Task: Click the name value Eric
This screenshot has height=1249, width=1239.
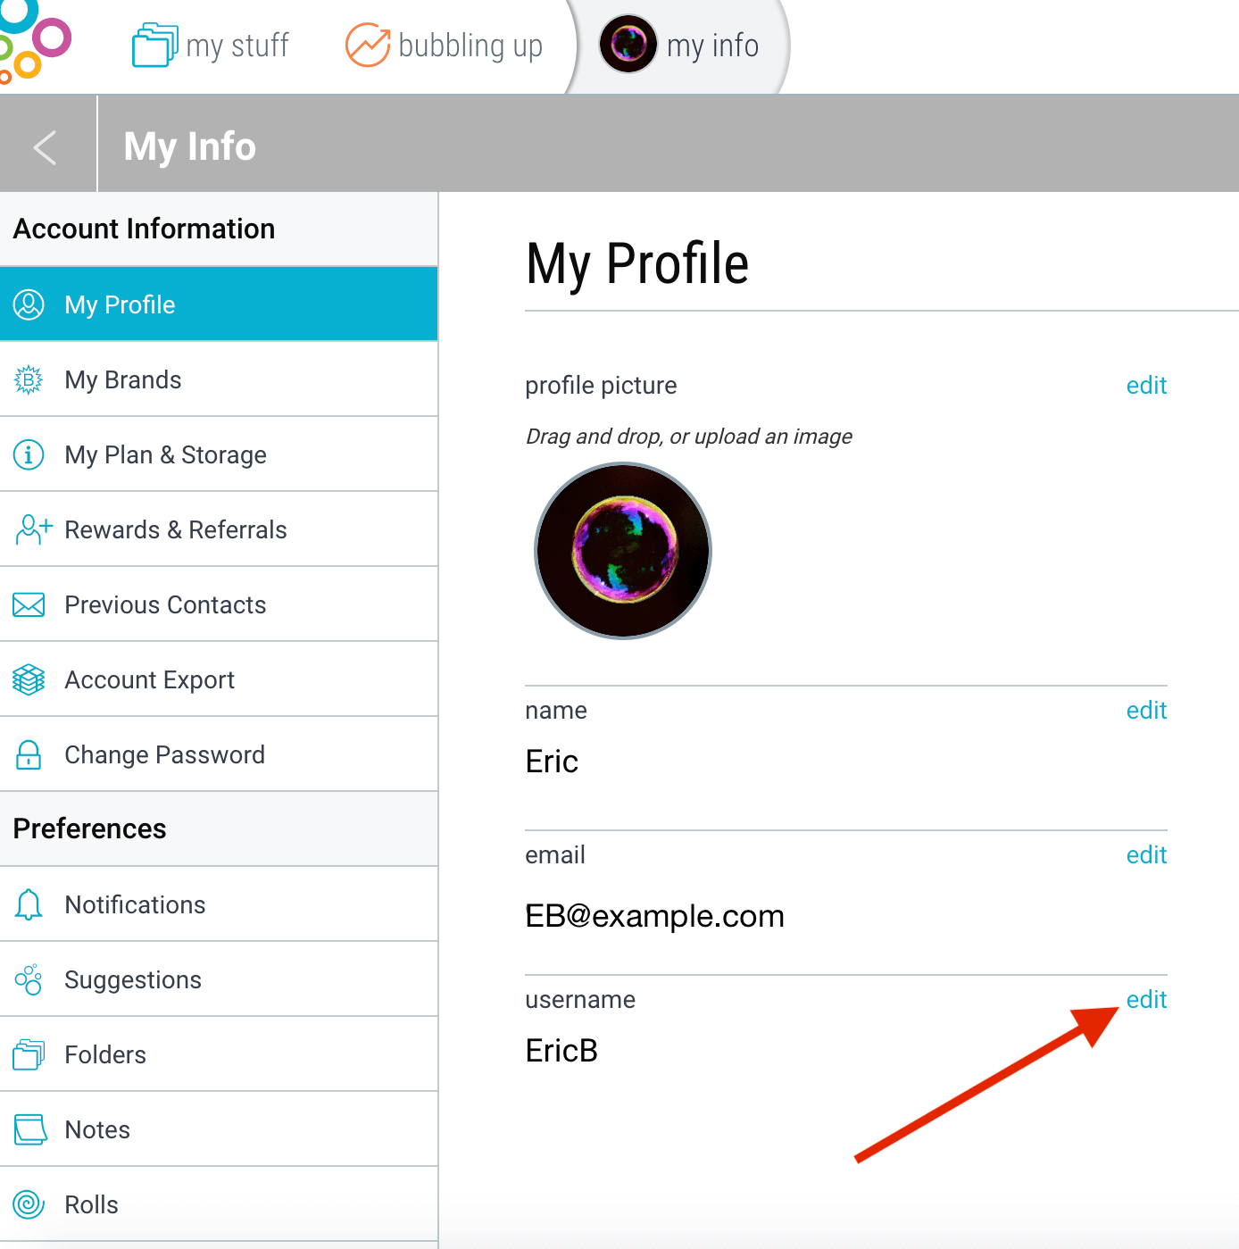Action: point(552,762)
